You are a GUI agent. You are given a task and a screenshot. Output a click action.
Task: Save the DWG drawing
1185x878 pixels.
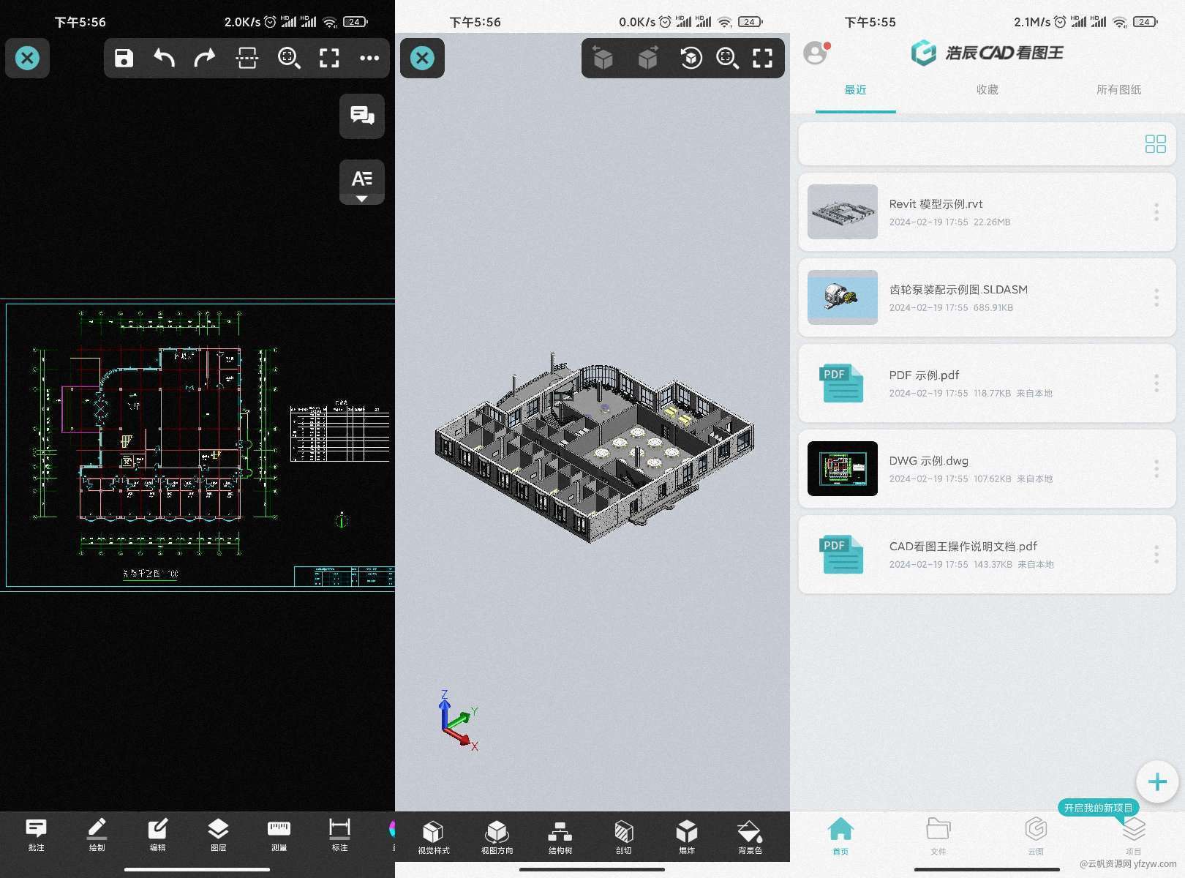[124, 58]
